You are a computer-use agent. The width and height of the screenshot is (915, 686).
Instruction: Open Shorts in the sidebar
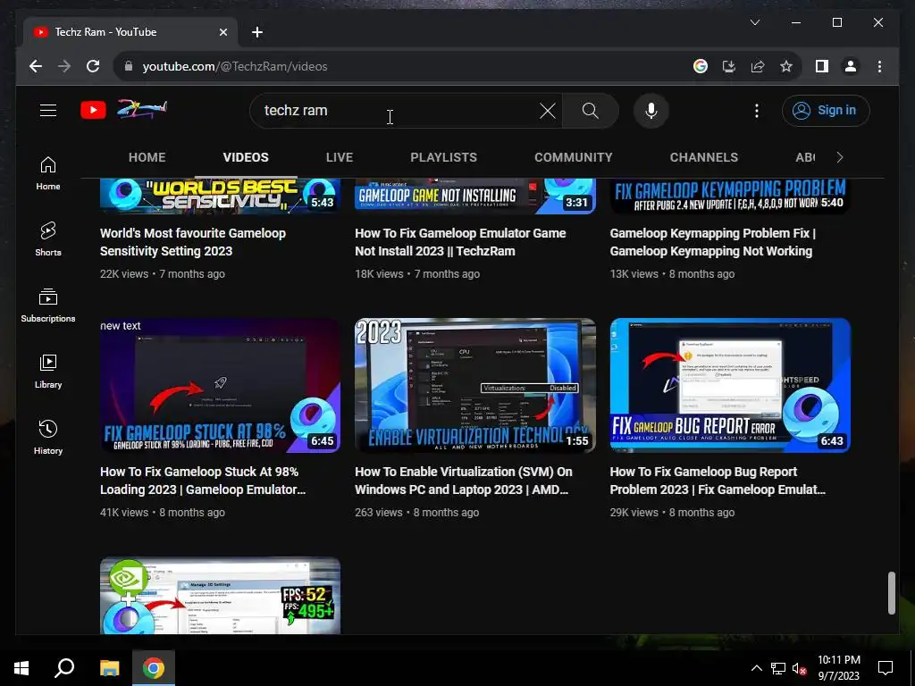pos(48,239)
